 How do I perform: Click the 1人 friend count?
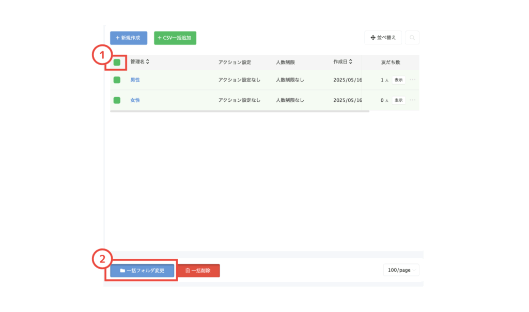click(384, 80)
